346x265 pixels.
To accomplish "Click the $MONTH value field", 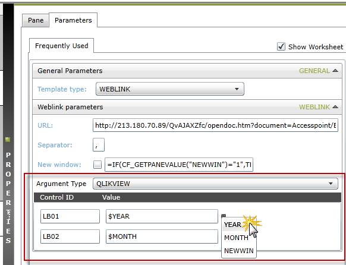I will [x=162, y=236].
